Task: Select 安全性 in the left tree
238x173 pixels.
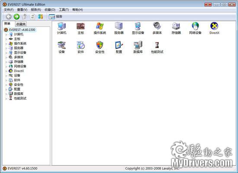Action: pyautogui.click(x=19, y=84)
